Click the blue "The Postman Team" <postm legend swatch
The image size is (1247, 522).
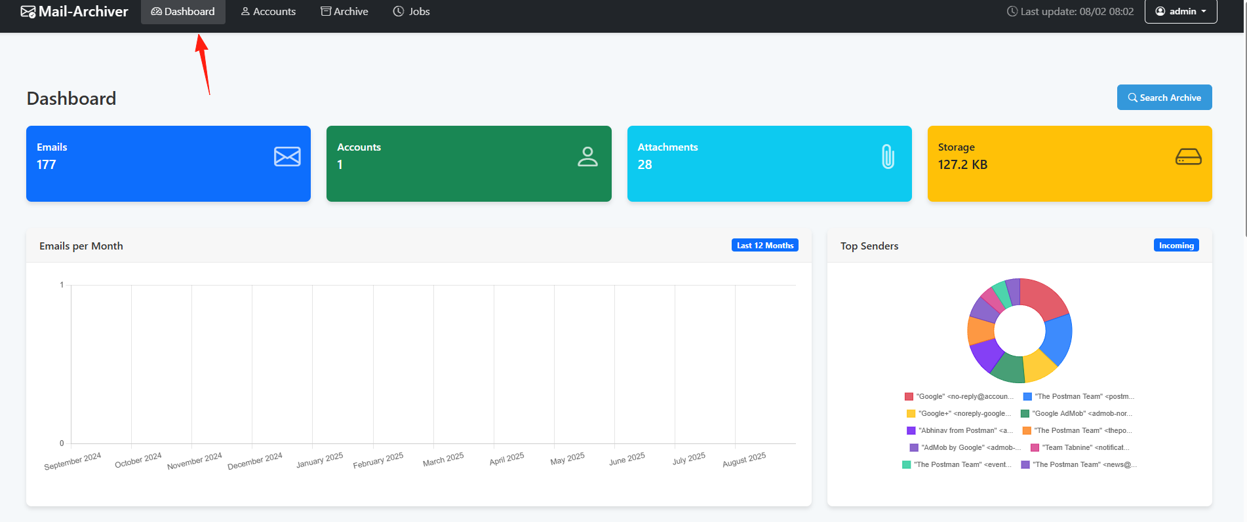point(1027,396)
